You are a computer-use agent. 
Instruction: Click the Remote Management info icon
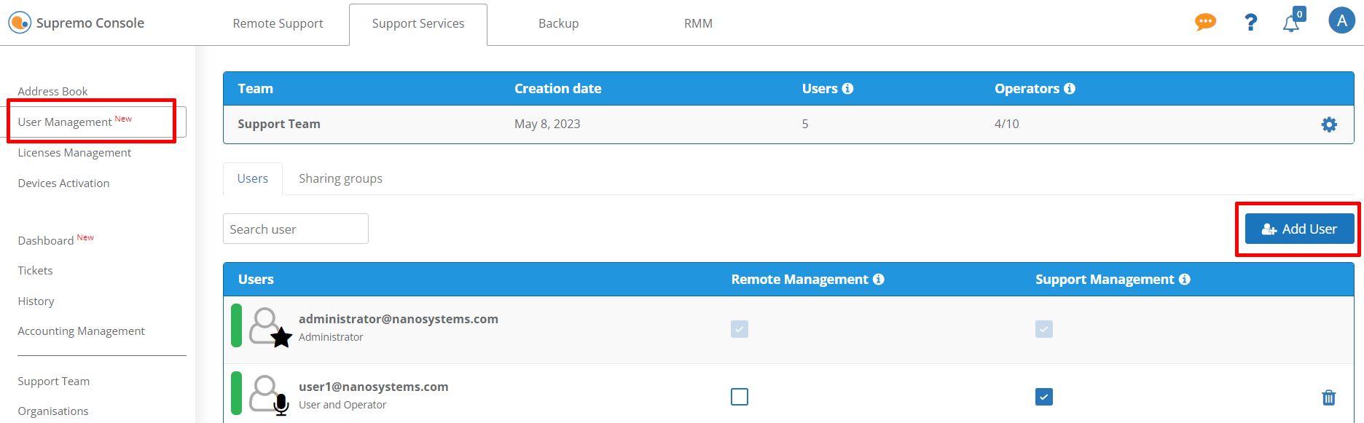(879, 279)
